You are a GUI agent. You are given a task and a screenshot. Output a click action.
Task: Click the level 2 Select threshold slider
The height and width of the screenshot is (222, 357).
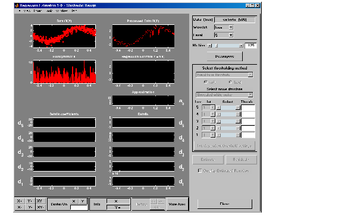pos(228,128)
